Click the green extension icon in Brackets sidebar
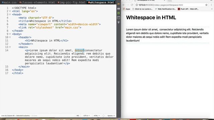The width and height of the screenshot is (214, 120). coord(119,13)
